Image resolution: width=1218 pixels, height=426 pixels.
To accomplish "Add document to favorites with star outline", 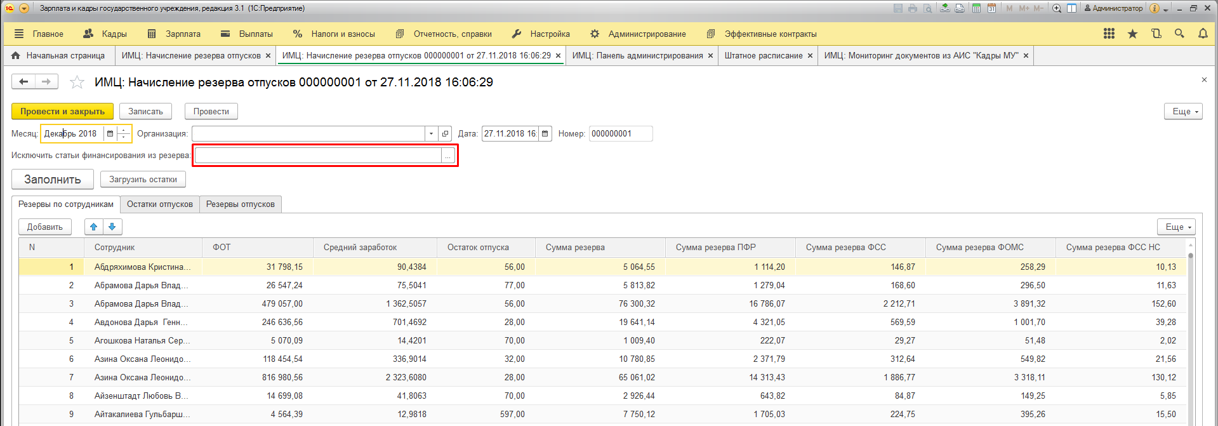I will click(77, 82).
